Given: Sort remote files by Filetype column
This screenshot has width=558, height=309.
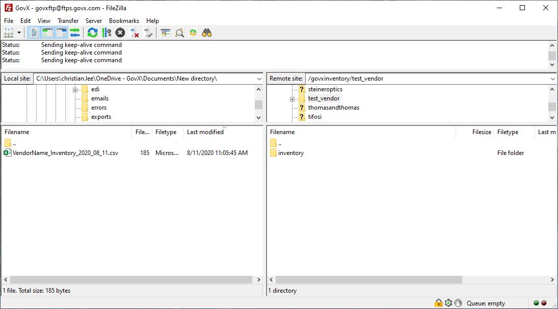Looking at the screenshot, I should (x=515, y=132).
